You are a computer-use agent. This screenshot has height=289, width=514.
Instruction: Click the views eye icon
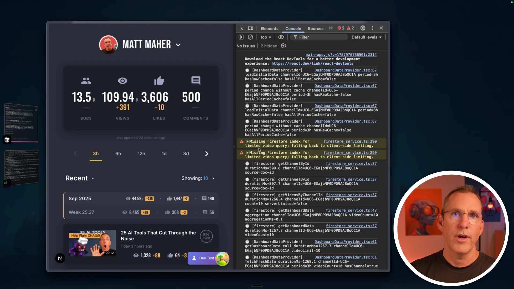pos(123,81)
